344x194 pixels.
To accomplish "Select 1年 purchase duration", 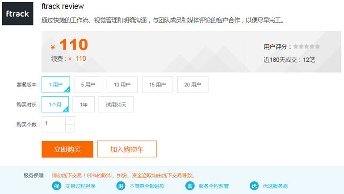I will coord(84,104).
